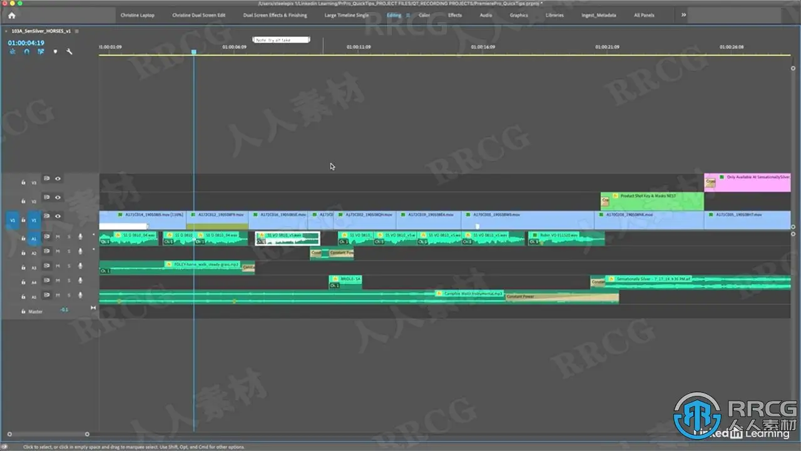The height and width of the screenshot is (451, 801).
Task: Open the Graphics workspace
Action: (519, 15)
